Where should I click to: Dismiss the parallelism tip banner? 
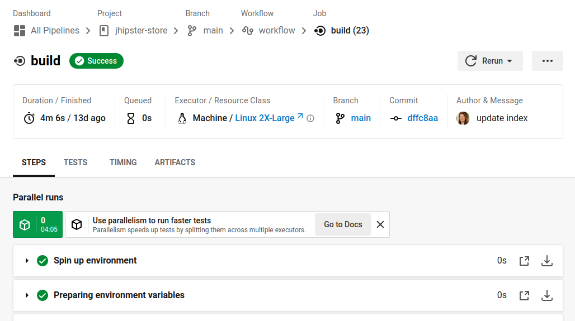pyautogui.click(x=380, y=224)
